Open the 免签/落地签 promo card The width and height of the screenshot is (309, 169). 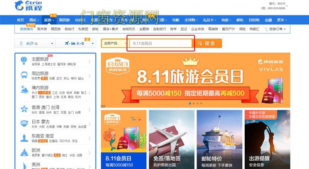coord(171,139)
